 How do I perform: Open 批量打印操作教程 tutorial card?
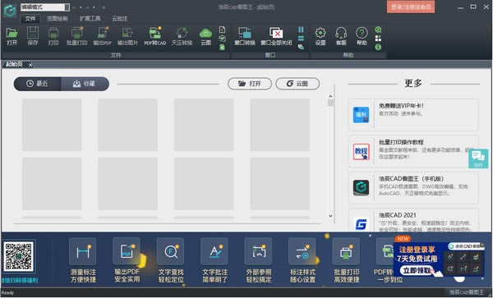point(413,151)
